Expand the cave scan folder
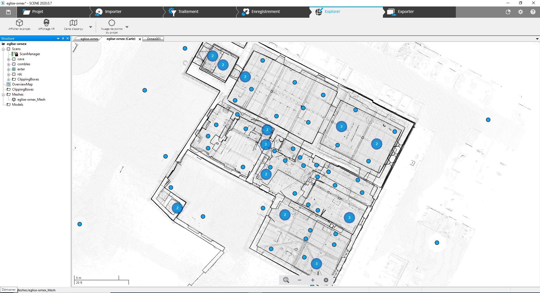The height and width of the screenshot is (293, 540). click(x=9, y=59)
